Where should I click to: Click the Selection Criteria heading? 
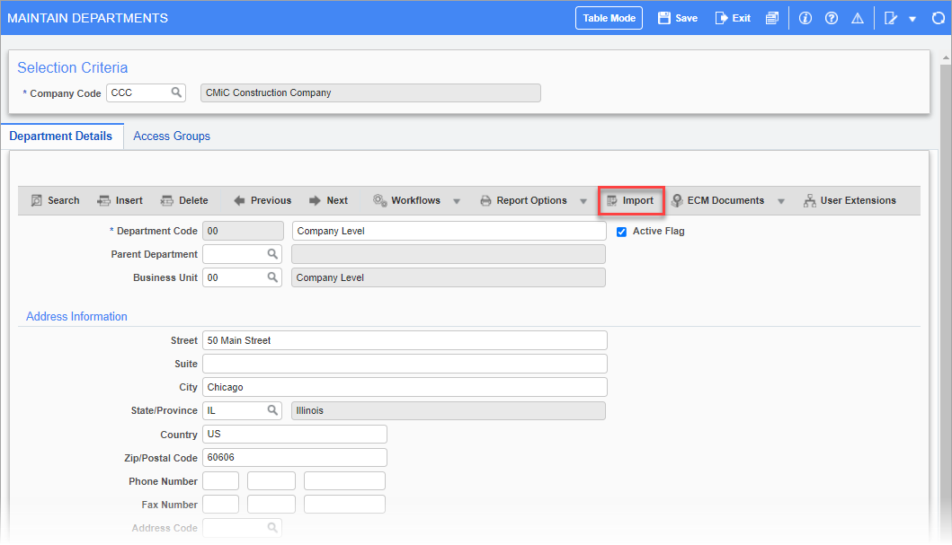coord(72,67)
